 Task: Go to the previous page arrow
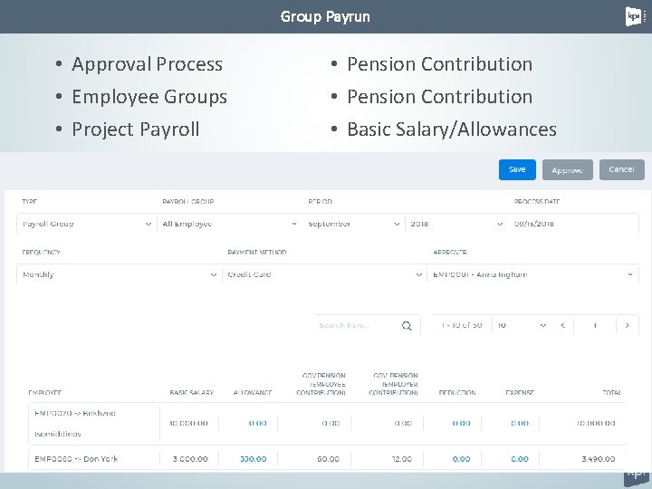tap(562, 325)
